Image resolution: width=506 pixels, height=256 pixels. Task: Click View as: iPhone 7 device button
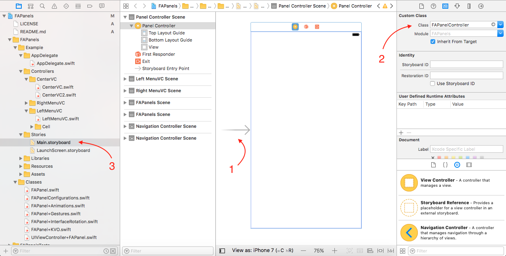pyautogui.click(x=262, y=250)
